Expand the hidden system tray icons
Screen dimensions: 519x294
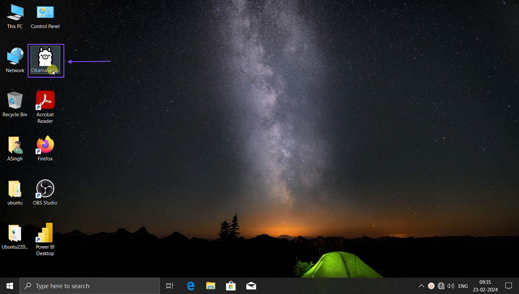click(421, 286)
